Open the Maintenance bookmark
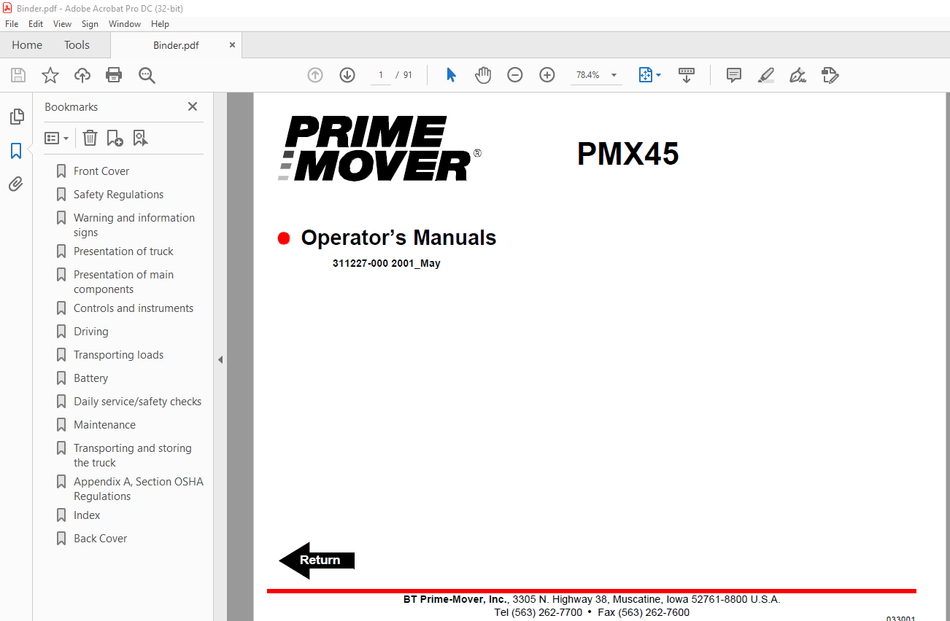This screenshot has width=950, height=621. coord(104,425)
